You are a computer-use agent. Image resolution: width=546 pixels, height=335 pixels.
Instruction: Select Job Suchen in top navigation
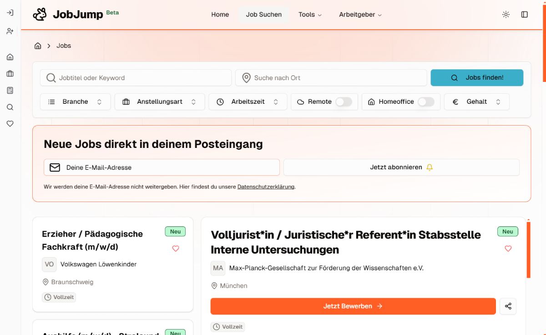tap(264, 15)
